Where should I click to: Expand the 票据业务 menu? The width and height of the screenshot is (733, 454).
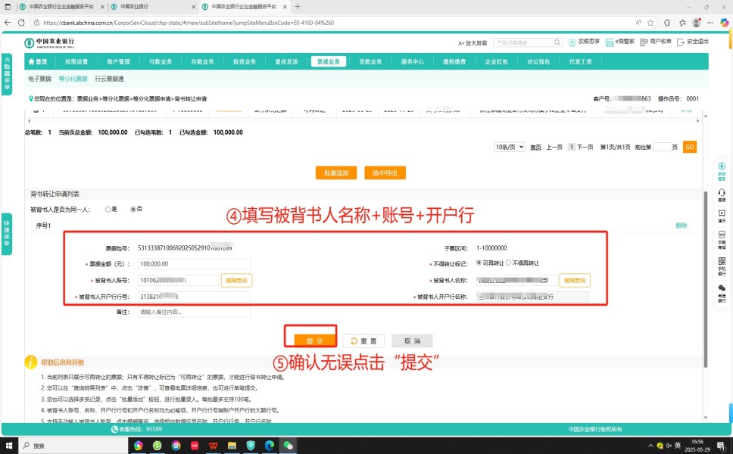point(329,61)
